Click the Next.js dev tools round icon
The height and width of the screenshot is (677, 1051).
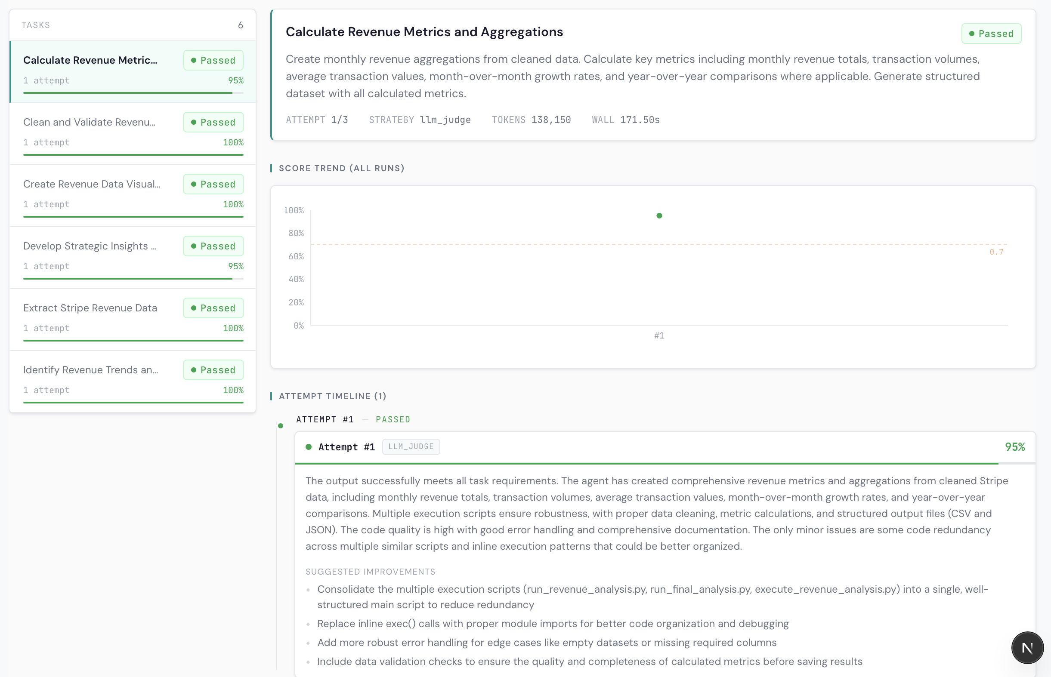(x=1027, y=647)
